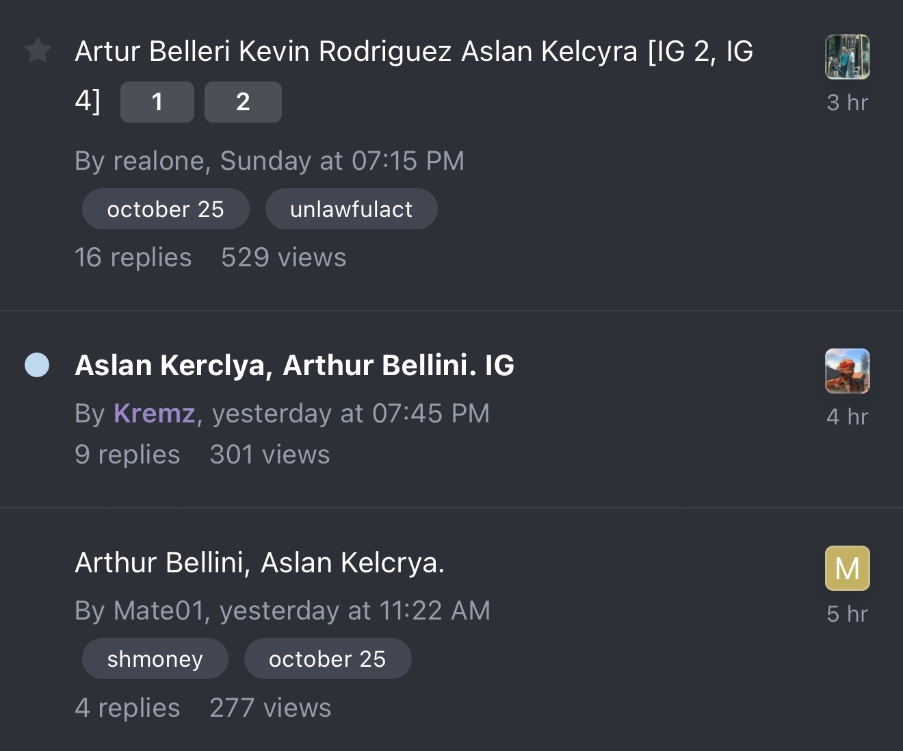Jump to page 2 of Artur Belleri topic
The width and height of the screenshot is (903, 751).
coord(243,102)
